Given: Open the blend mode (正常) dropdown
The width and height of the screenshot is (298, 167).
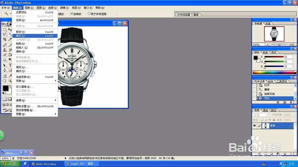Looking at the screenshot, I should click(261, 115).
